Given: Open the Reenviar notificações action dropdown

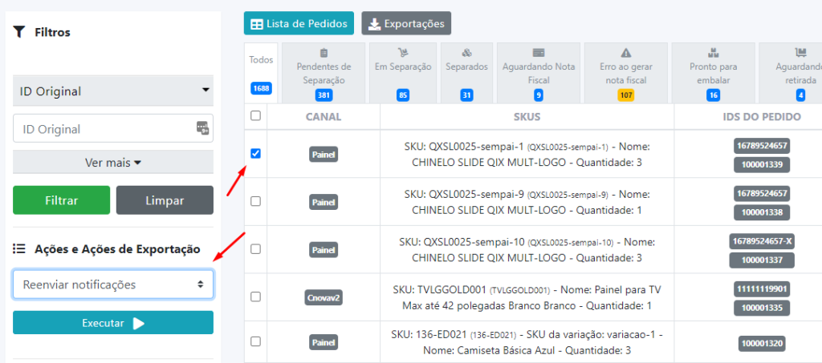Looking at the screenshot, I should [x=113, y=284].
